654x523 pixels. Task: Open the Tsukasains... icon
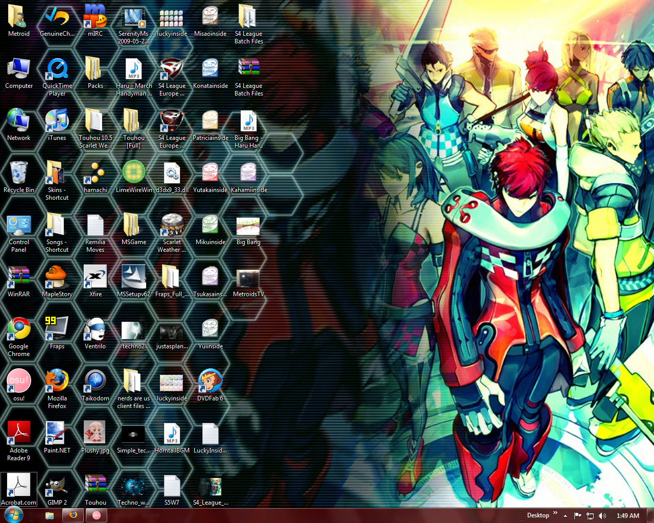210,281
